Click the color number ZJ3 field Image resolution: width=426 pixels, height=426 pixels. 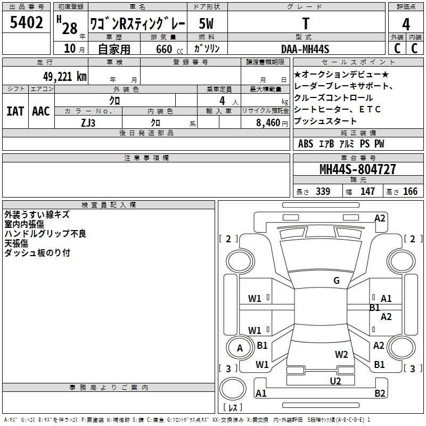pyautogui.click(x=88, y=122)
